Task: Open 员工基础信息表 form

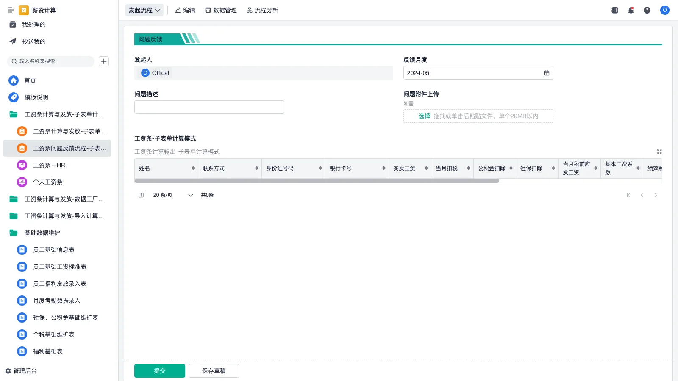Action: 57,250
